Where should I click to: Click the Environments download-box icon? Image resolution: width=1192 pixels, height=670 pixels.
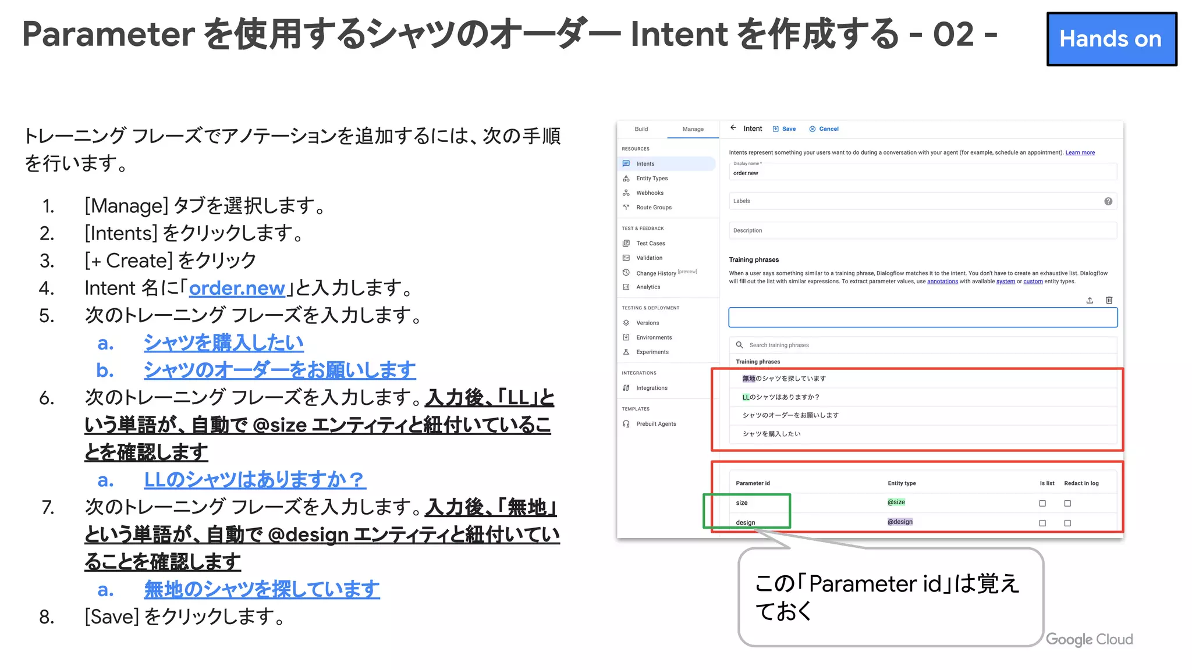(x=626, y=337)
